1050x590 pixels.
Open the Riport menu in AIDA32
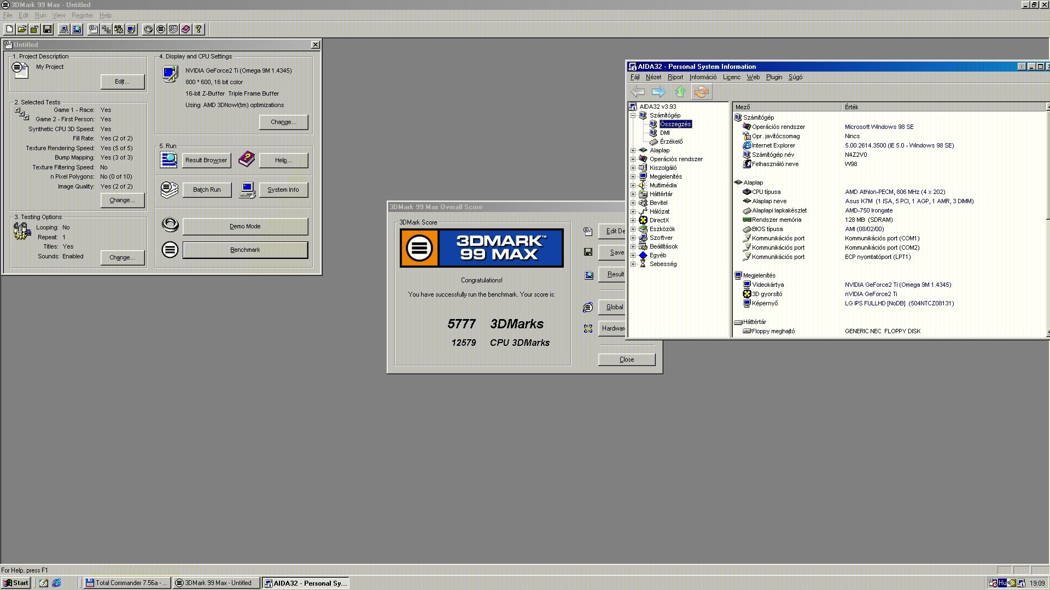675,77
